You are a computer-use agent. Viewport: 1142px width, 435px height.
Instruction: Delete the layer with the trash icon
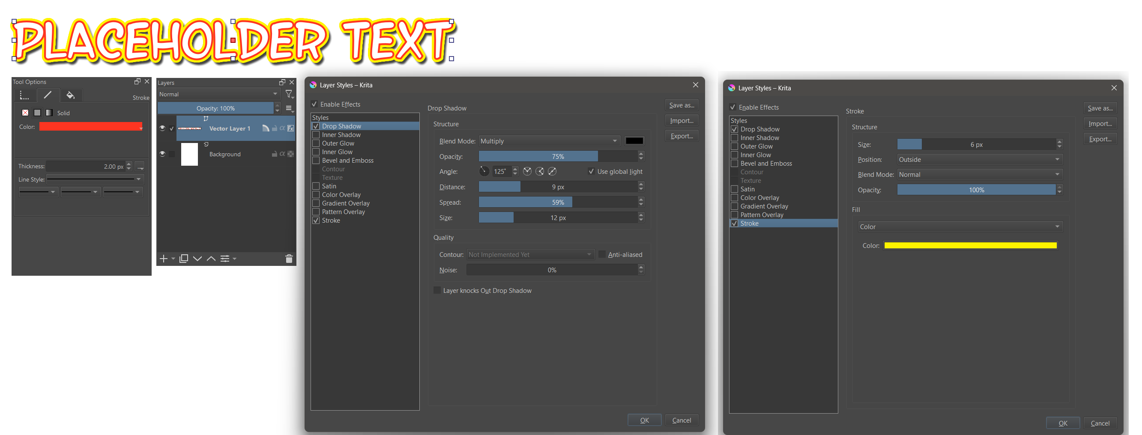pyautogui.click(x=289, y=259)
